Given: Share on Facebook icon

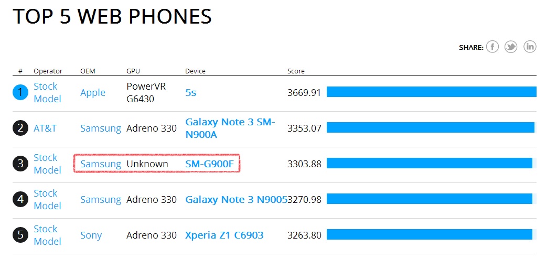Looking at the screenshot, I should tap(492, 47).
